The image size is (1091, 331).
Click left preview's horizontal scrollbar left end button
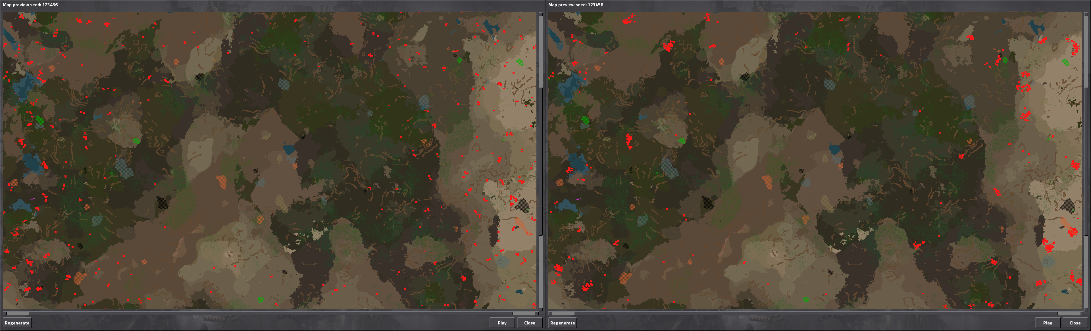[5, 314]
